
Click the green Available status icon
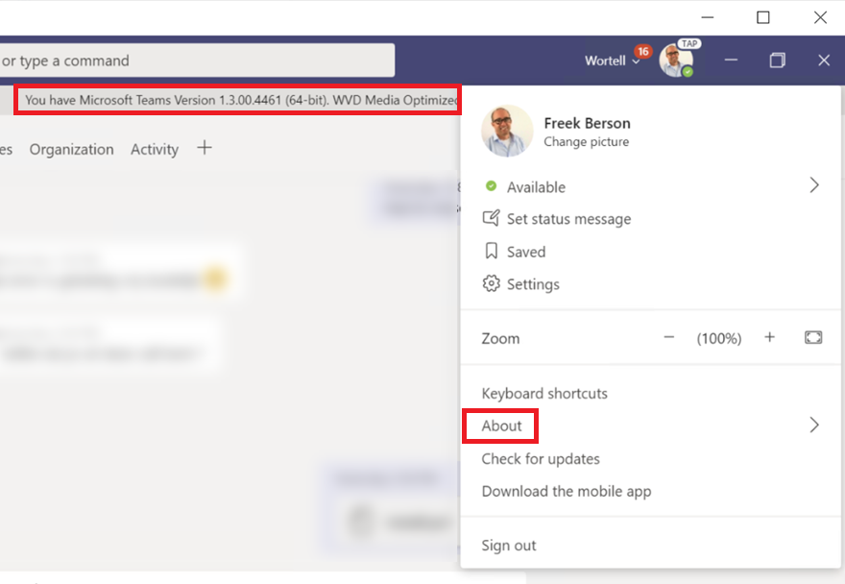point(491,186)
